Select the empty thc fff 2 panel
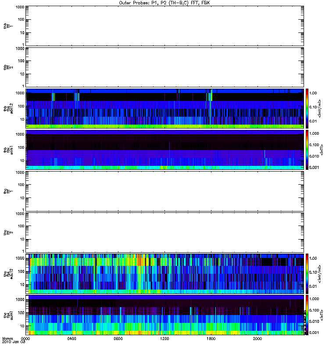329x351 pixels. (x=165, y=233)
